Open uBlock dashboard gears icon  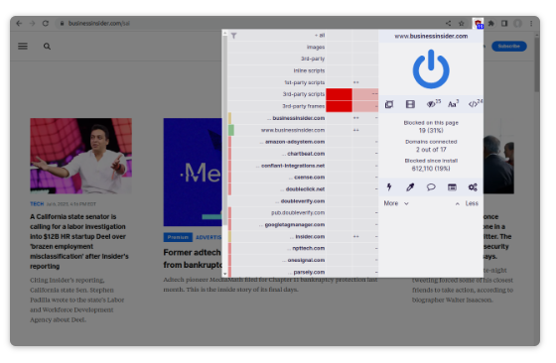coord(473,187)
